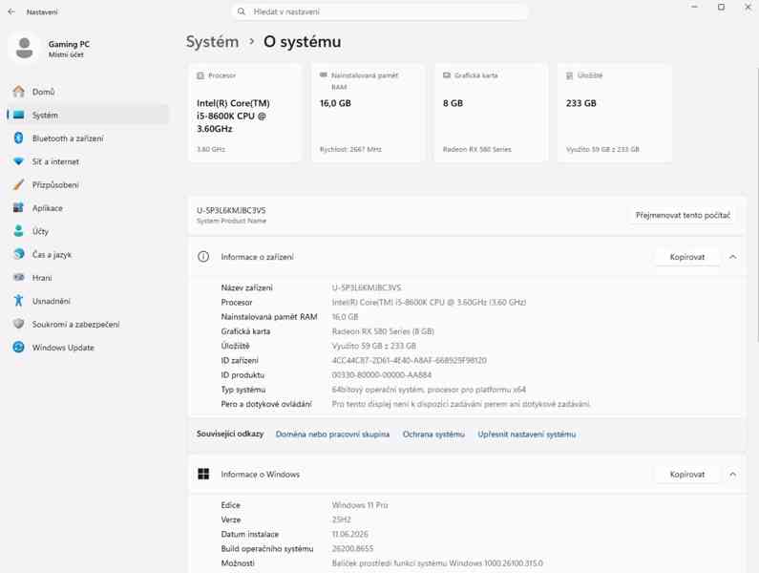The image size is (759, 573).
Task: Open Doména nebo pracovní skupina link
Action: [332, 434]
